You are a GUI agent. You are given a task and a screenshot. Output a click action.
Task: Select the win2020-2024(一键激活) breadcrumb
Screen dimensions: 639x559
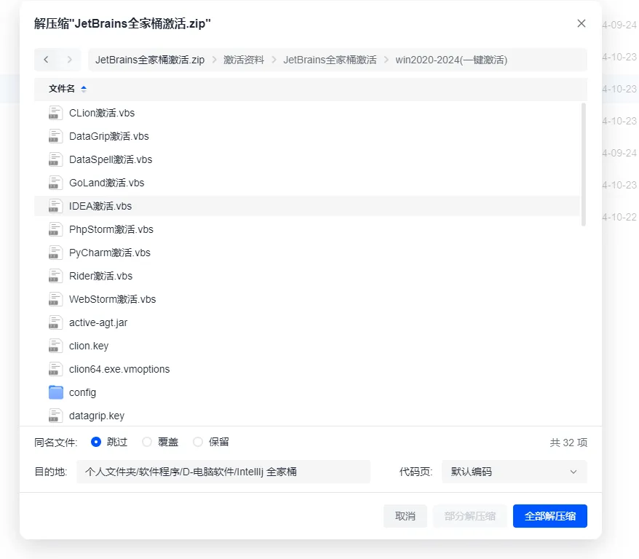coord(451,60)
